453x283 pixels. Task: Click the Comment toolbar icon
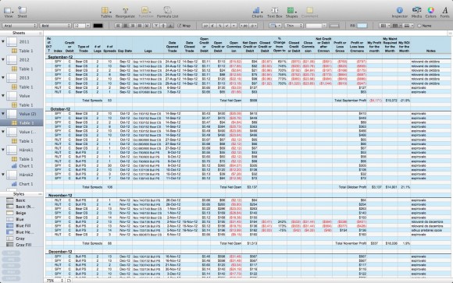click(x=309, y=12)
